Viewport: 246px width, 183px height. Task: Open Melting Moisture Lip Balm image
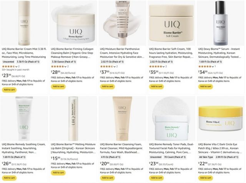(x=73, y=119)
